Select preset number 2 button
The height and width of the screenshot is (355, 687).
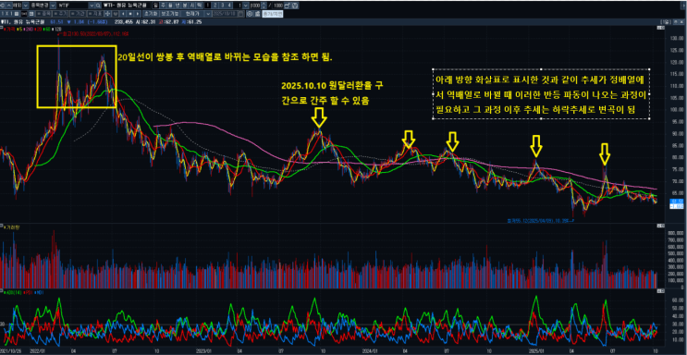[215, 6]
